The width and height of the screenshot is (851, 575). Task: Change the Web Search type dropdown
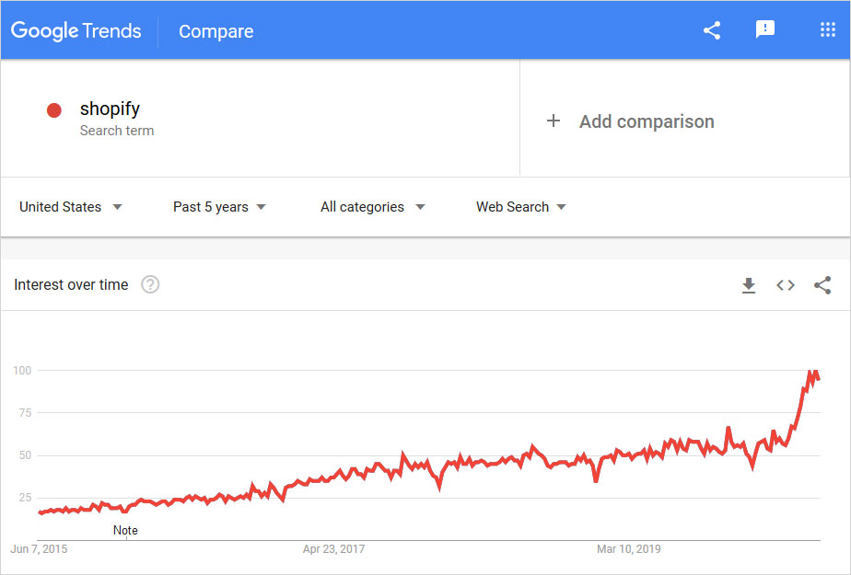pyautogui.click(x=520, y=207)
